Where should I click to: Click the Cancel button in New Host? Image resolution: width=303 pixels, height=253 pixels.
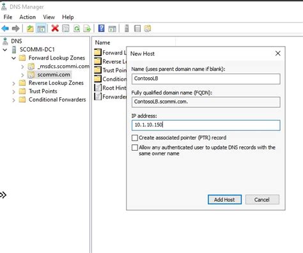pos(262,199)
